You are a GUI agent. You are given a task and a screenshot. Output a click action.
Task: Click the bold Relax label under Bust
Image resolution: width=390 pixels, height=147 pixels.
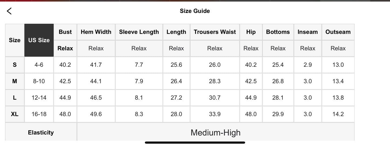[65, 48]
